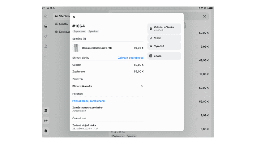Select the Vrátit refund button
This screenshot has height=144, width=256.
(164, 38)
